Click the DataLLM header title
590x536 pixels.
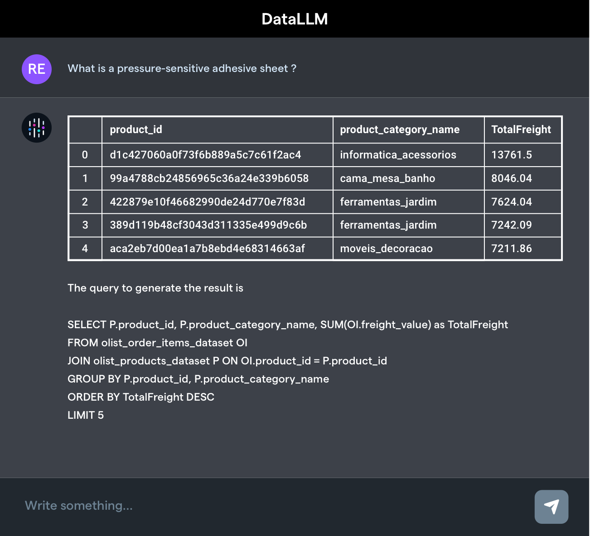point(295,19)
